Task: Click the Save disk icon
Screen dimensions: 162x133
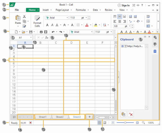Action: [31, 32]
